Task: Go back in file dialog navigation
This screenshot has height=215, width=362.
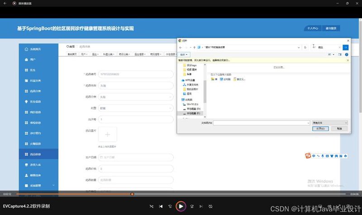Action: pos(181,47)
